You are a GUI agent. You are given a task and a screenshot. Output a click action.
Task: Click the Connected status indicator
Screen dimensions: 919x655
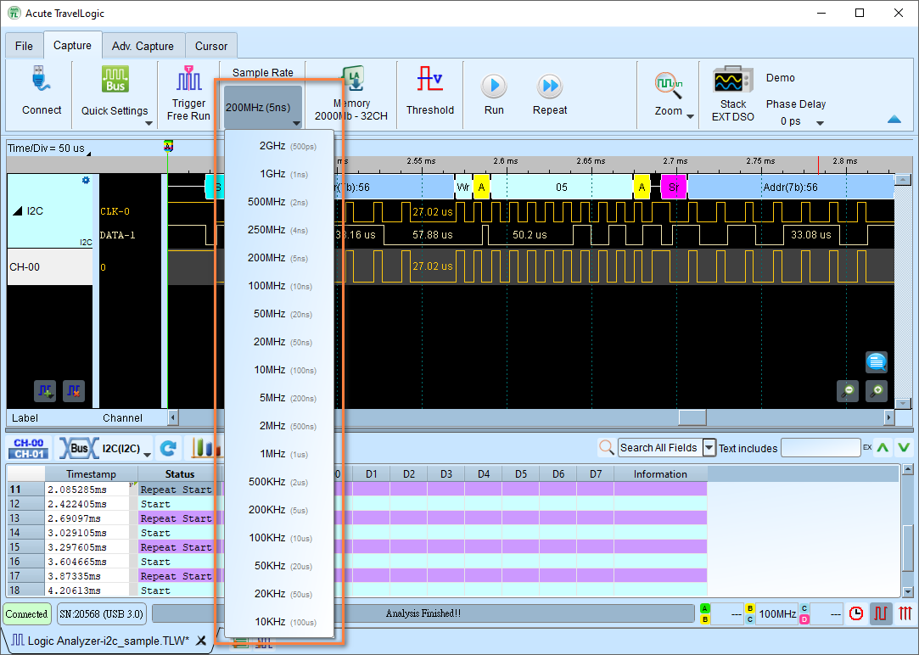coord(26,613)
